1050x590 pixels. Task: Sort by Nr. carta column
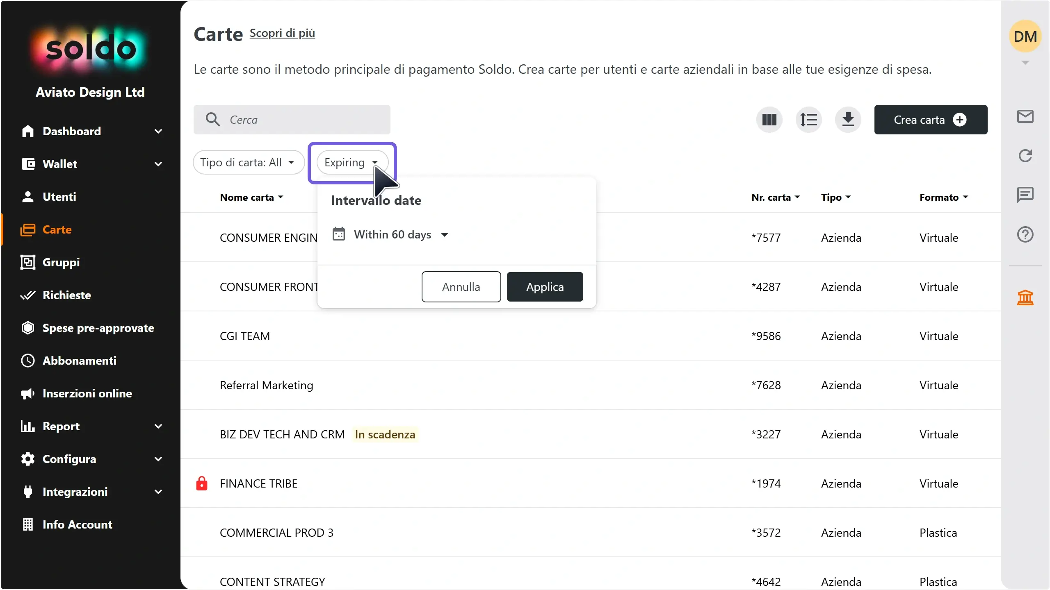[x=776, y=197]
